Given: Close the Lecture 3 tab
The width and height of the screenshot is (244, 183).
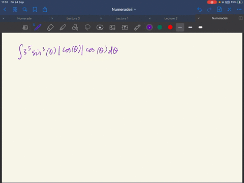Looking at the screenshot, I should (52, 18).
